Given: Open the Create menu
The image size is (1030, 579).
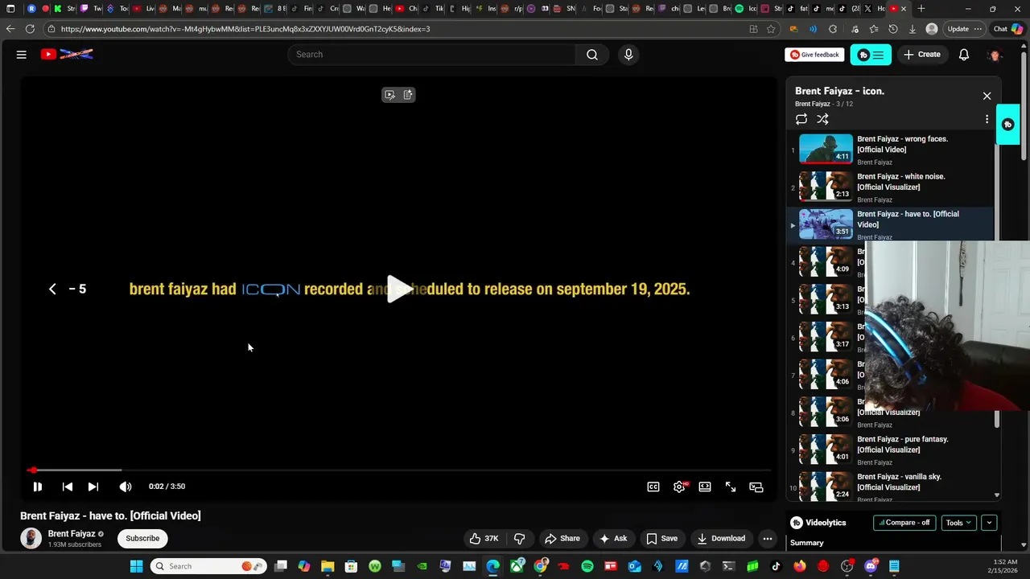Looking at the screenshot, I should pos(921,55).
